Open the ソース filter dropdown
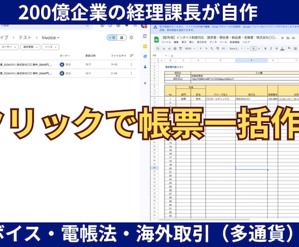Viewport: 299px width, 247px height. pos(51,47)
